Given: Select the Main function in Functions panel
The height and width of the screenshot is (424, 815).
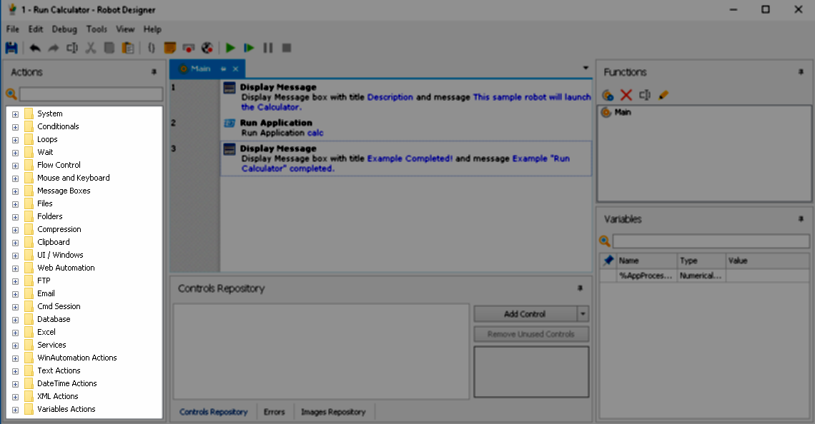Looking at the screenshot, I should click(622, 112).
